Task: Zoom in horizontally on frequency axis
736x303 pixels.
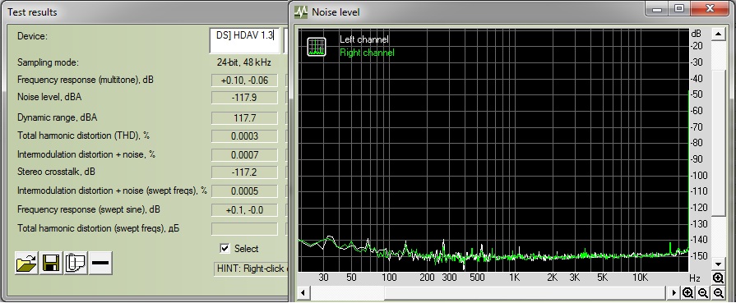Action: (x=687, y=293)
